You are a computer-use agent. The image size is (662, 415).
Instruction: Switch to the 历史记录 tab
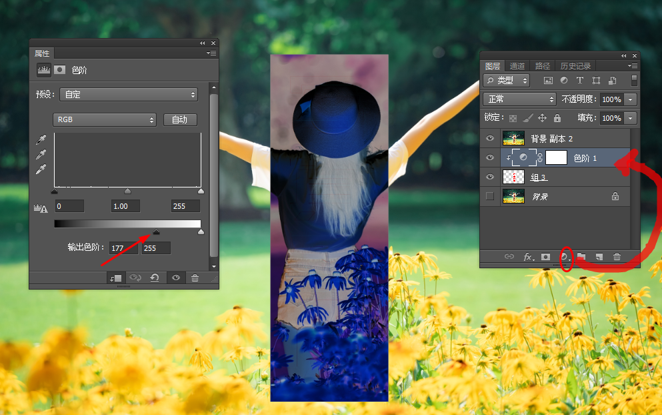click(x=575, y=66)
